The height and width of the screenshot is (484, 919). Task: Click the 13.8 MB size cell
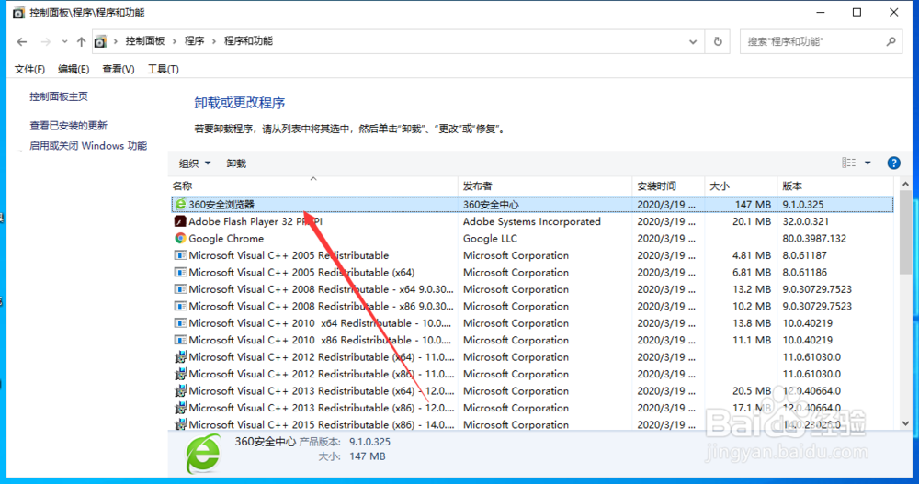(x=752, y=323)
